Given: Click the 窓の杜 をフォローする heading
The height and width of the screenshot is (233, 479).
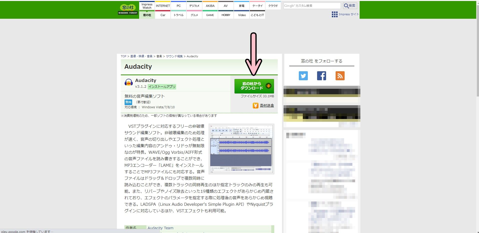Looking at the screenshot, I should click(x=322, y=61).
